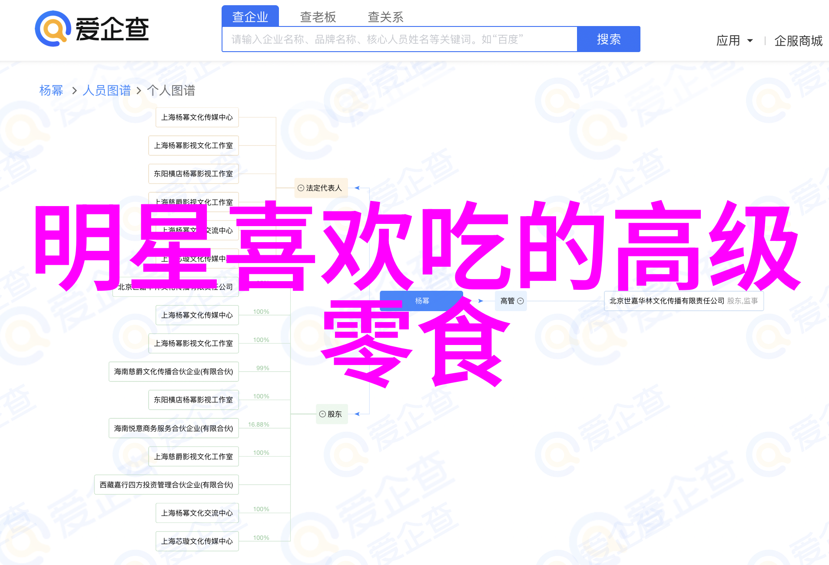Click the 99% share percentage label
Screen dimensions: 829x565
[x=263, y=368]
